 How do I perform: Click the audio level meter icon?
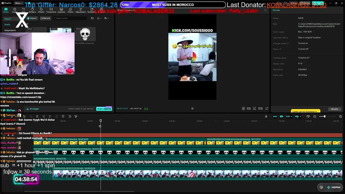click(x=146, y=109)
